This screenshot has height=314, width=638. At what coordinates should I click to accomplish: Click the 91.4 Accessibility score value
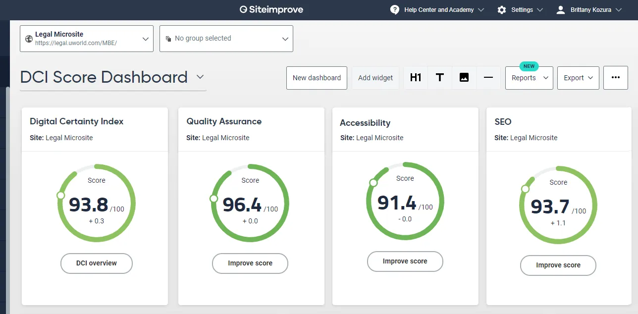397,203
